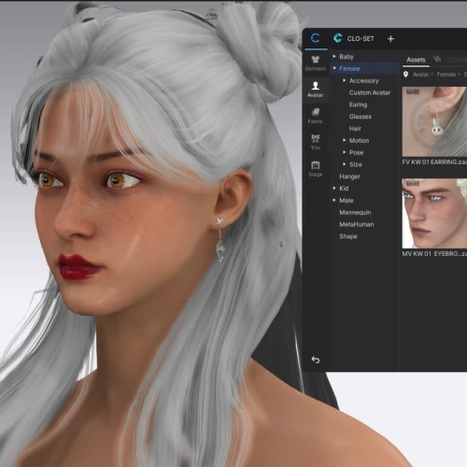The width and height of the screenshot is (467, 467).
Task: Expand the Accessory folder arrow
Action: 344,80
